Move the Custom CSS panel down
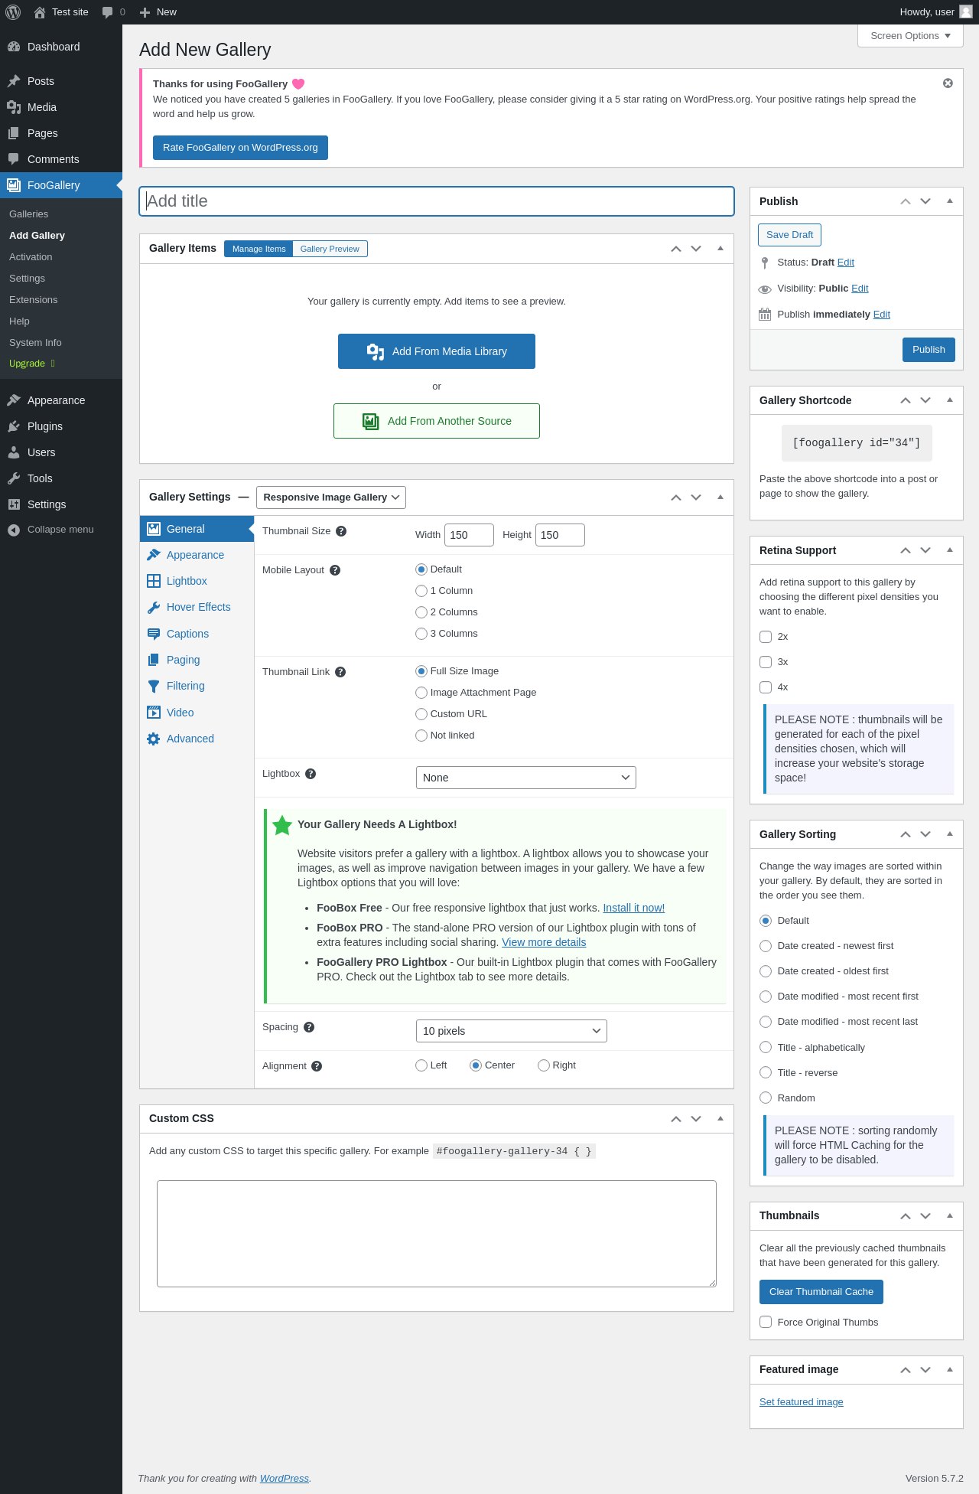 tap(696, 1118)
